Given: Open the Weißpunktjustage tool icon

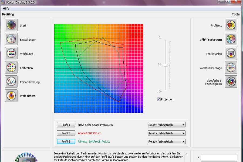Looking at the screenshot, I should point(231,67).
